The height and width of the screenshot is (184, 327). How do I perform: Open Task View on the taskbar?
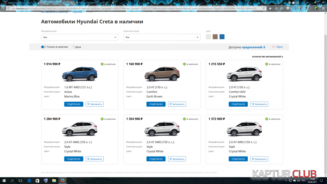[x=20, y=180]
